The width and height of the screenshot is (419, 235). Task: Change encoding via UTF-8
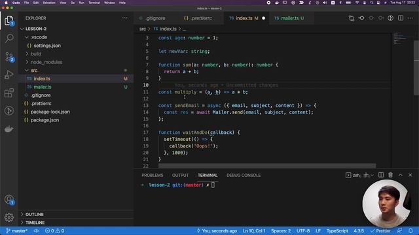pos(303,230)
